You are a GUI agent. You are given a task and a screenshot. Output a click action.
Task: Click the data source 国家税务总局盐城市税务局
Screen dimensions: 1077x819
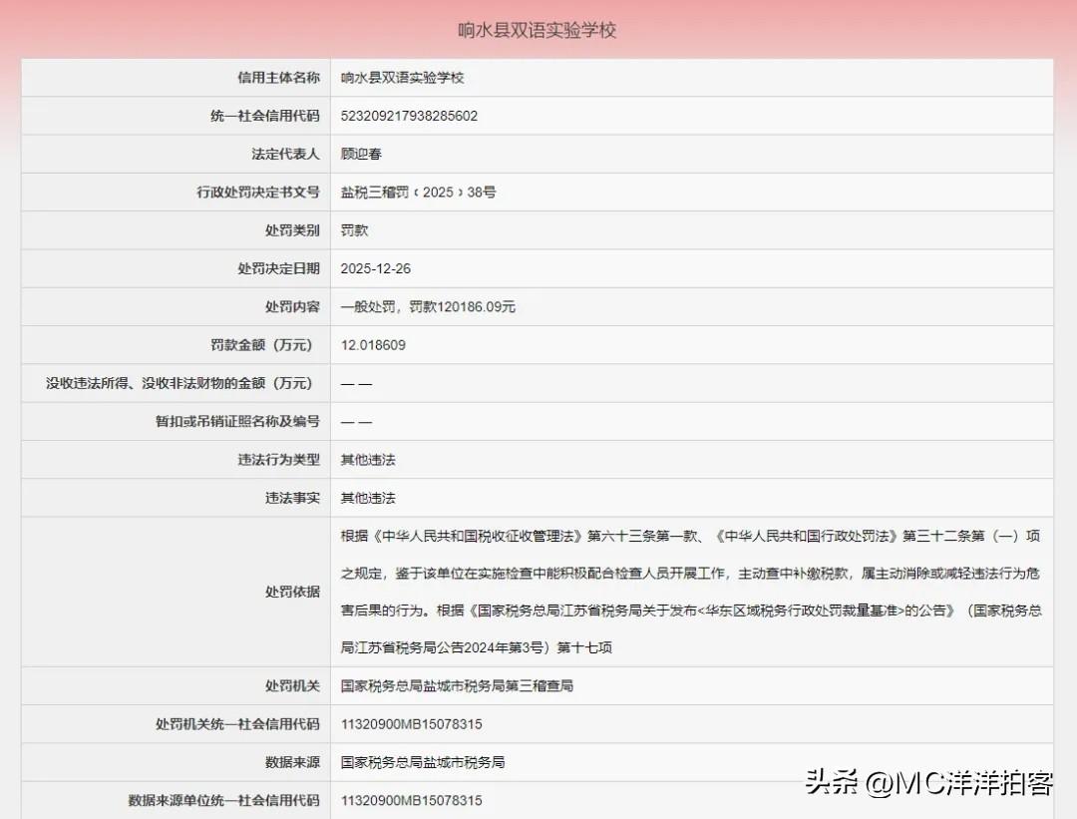pyautogui.click(x=423, y=762)
